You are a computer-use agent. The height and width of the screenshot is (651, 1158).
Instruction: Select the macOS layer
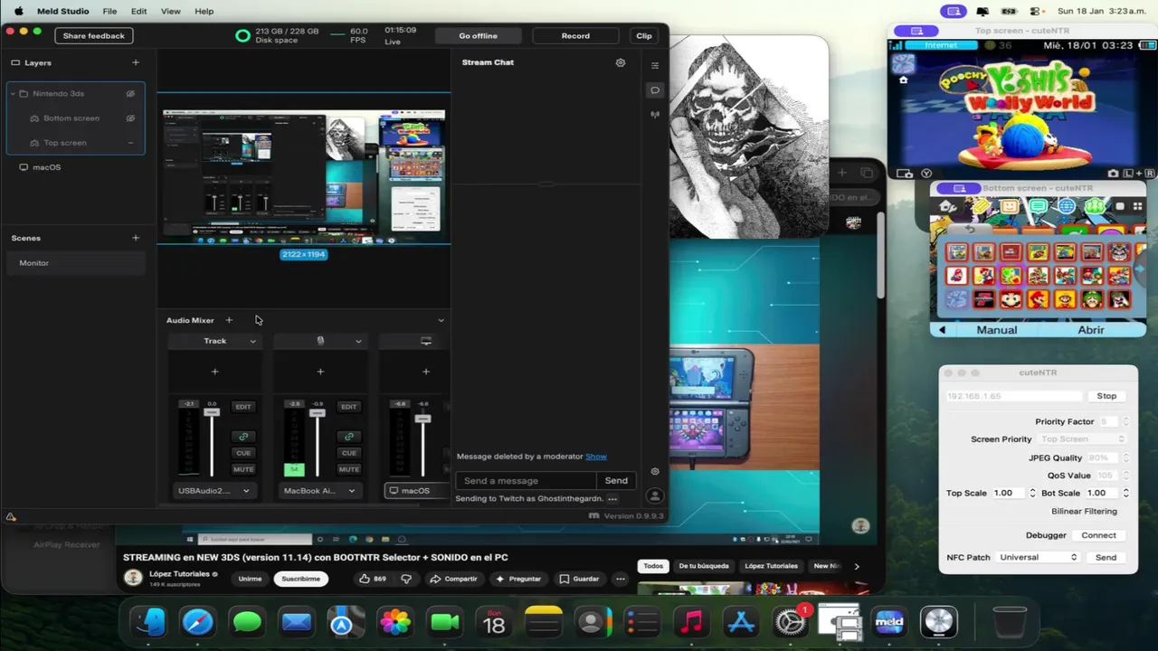point(75,167)
